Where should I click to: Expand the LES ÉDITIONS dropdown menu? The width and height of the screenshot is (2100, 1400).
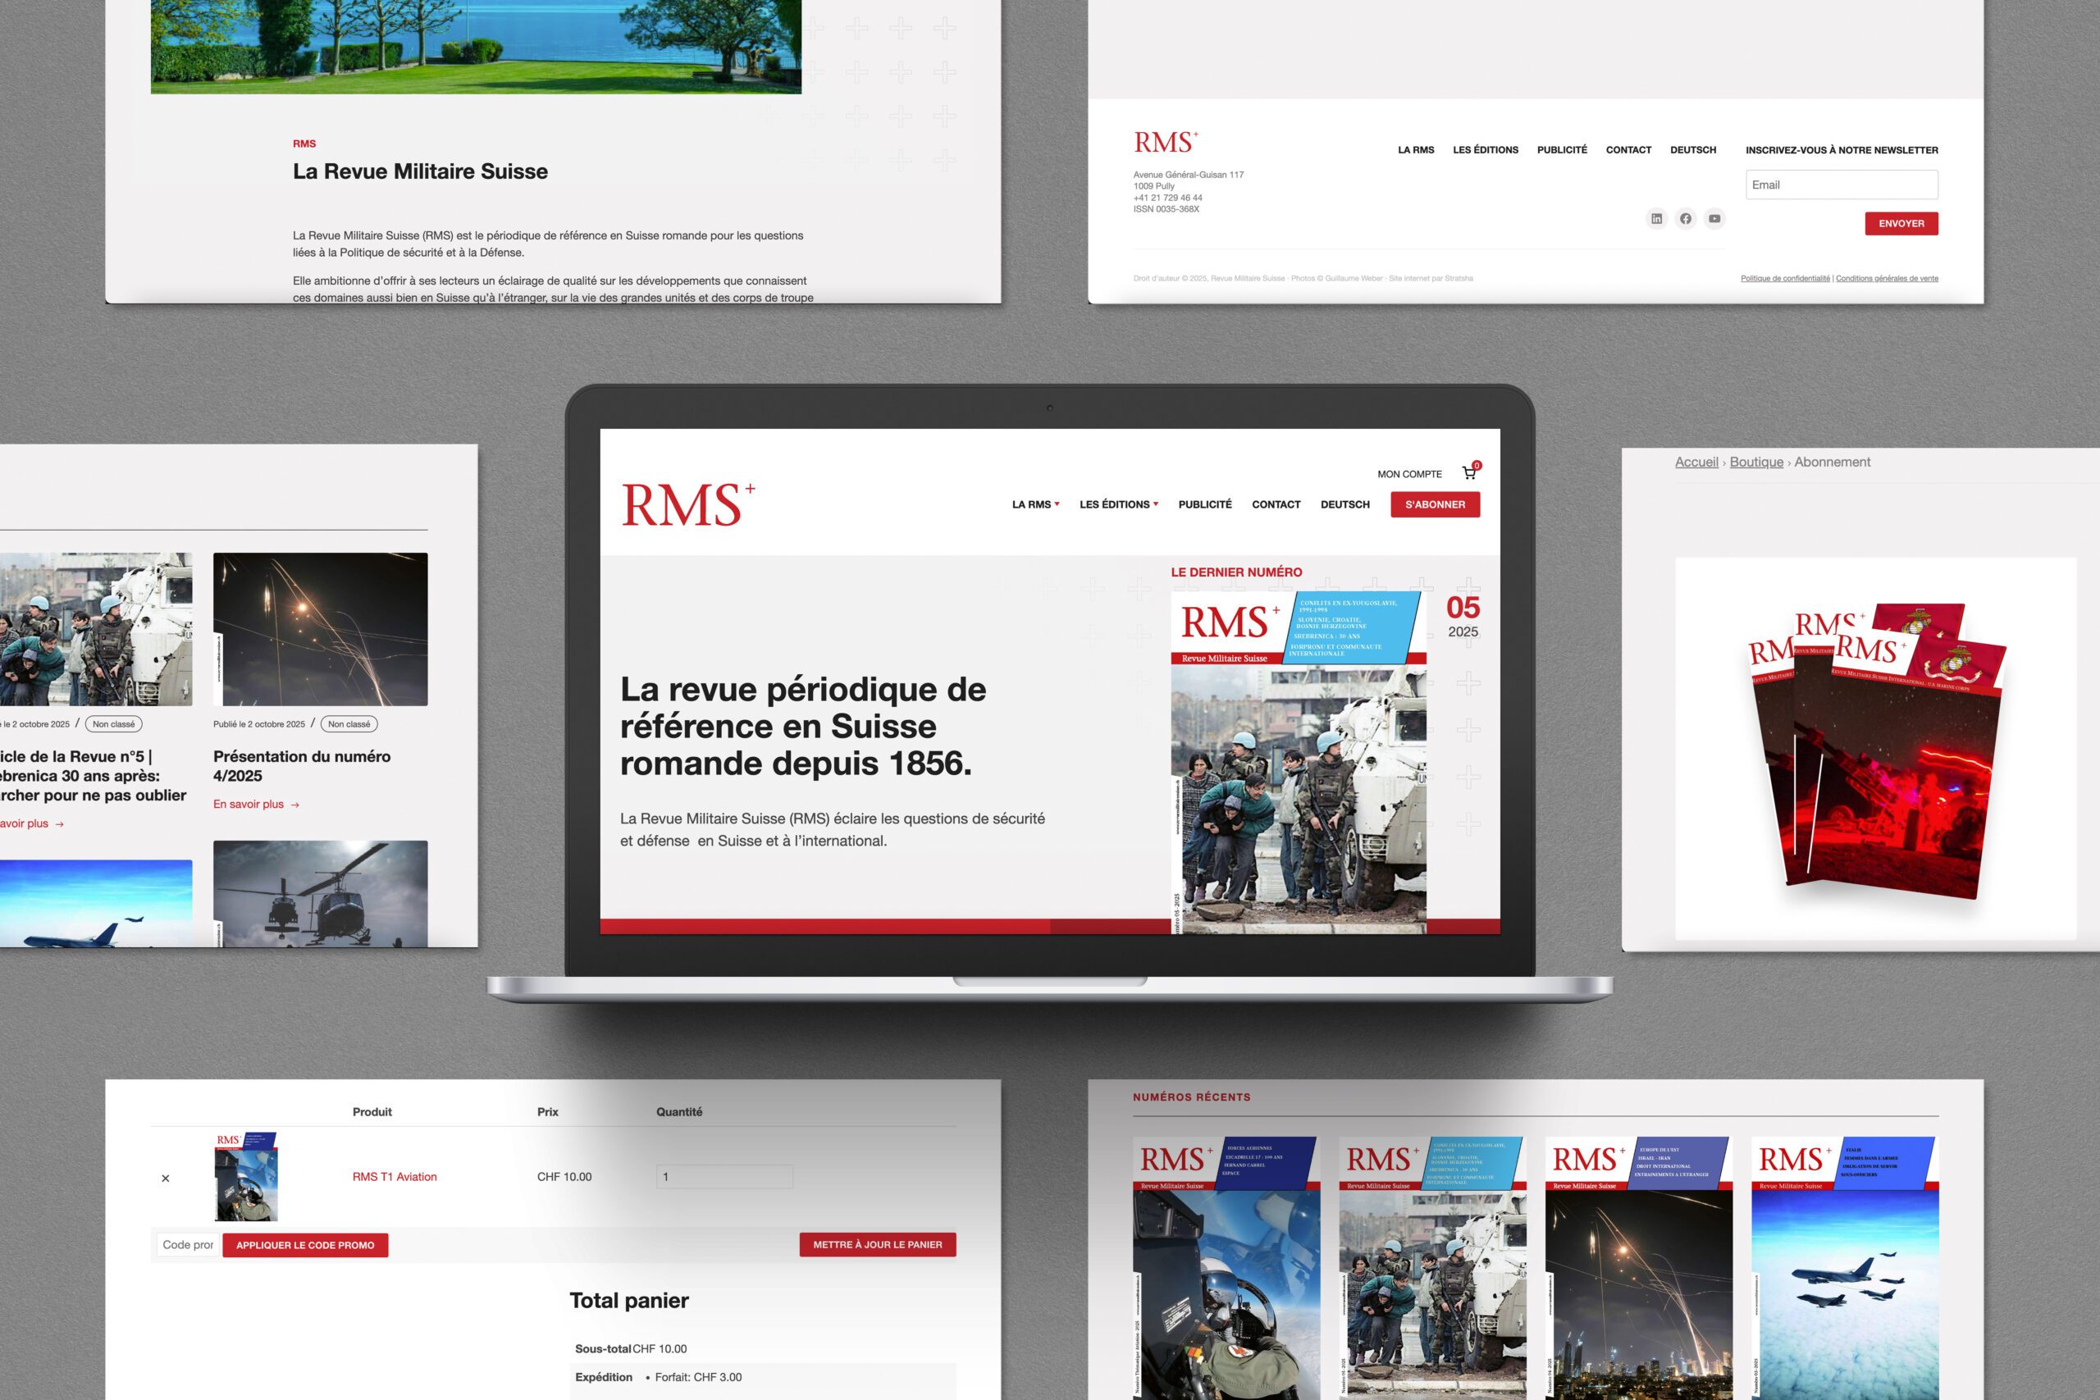tap(1119, 504)
